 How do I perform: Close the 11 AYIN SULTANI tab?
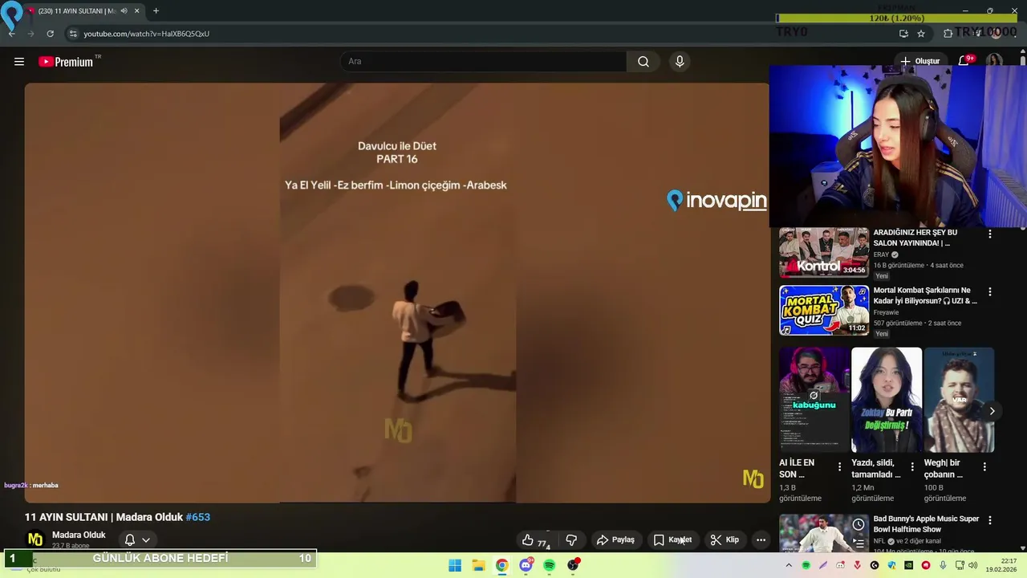coord(137,11)
